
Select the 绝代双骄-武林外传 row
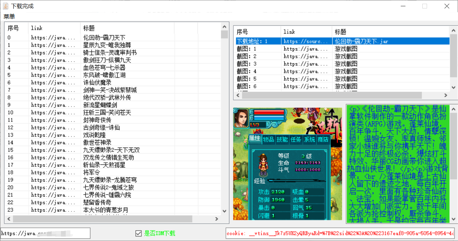pyautogui.click(x=113, y=98)
